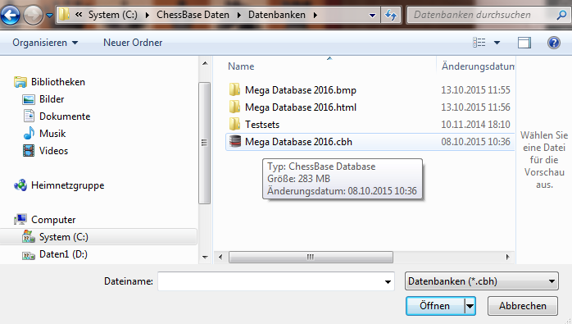
Task: Click navigation pane scroll down arrow
Action: (205, 258)
